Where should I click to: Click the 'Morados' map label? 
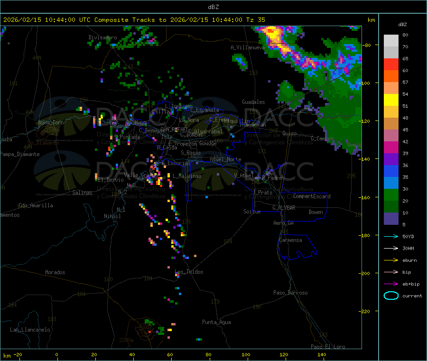55,272
